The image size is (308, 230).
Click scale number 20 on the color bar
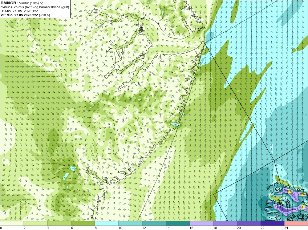point(239,228)
